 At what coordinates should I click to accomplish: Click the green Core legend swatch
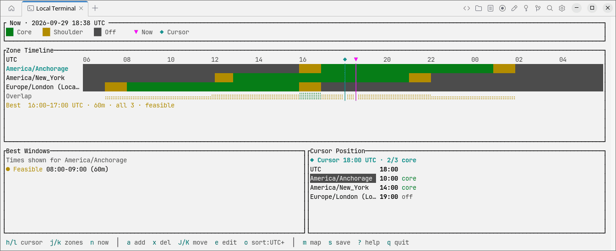(10, 32)
